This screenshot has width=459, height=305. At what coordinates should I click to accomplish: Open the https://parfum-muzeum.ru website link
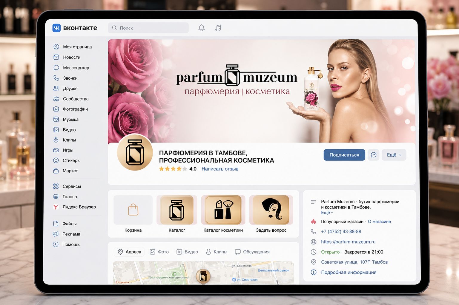pyautogui.click(x=348, y=242)
